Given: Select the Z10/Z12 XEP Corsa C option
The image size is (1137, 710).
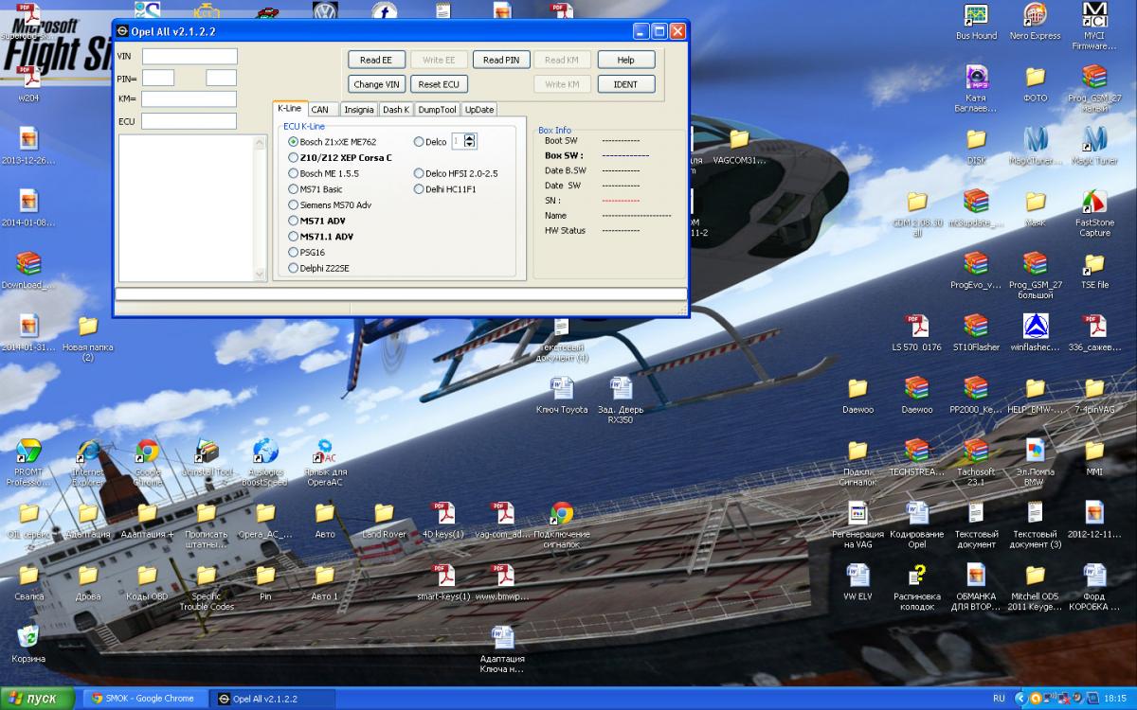Looking at the screenshot, I should click(293, 157).
